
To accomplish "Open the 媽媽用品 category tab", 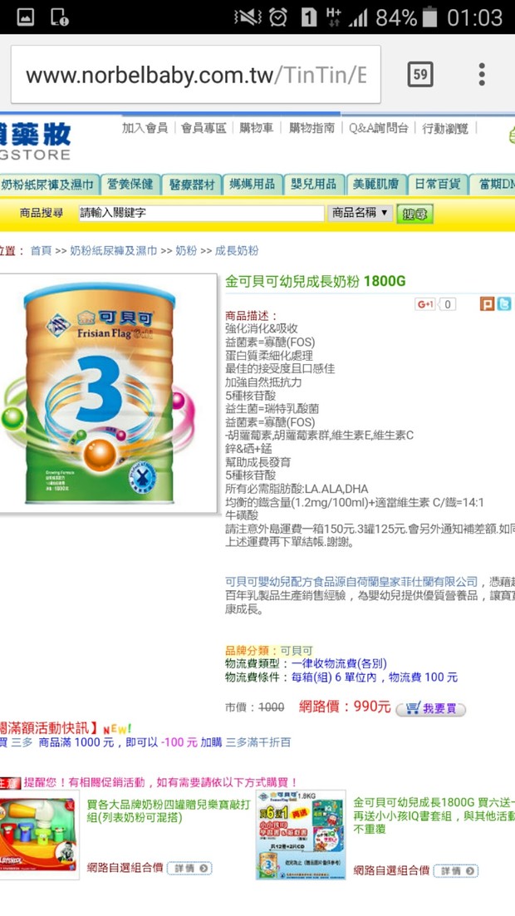I will pos(253,185).
